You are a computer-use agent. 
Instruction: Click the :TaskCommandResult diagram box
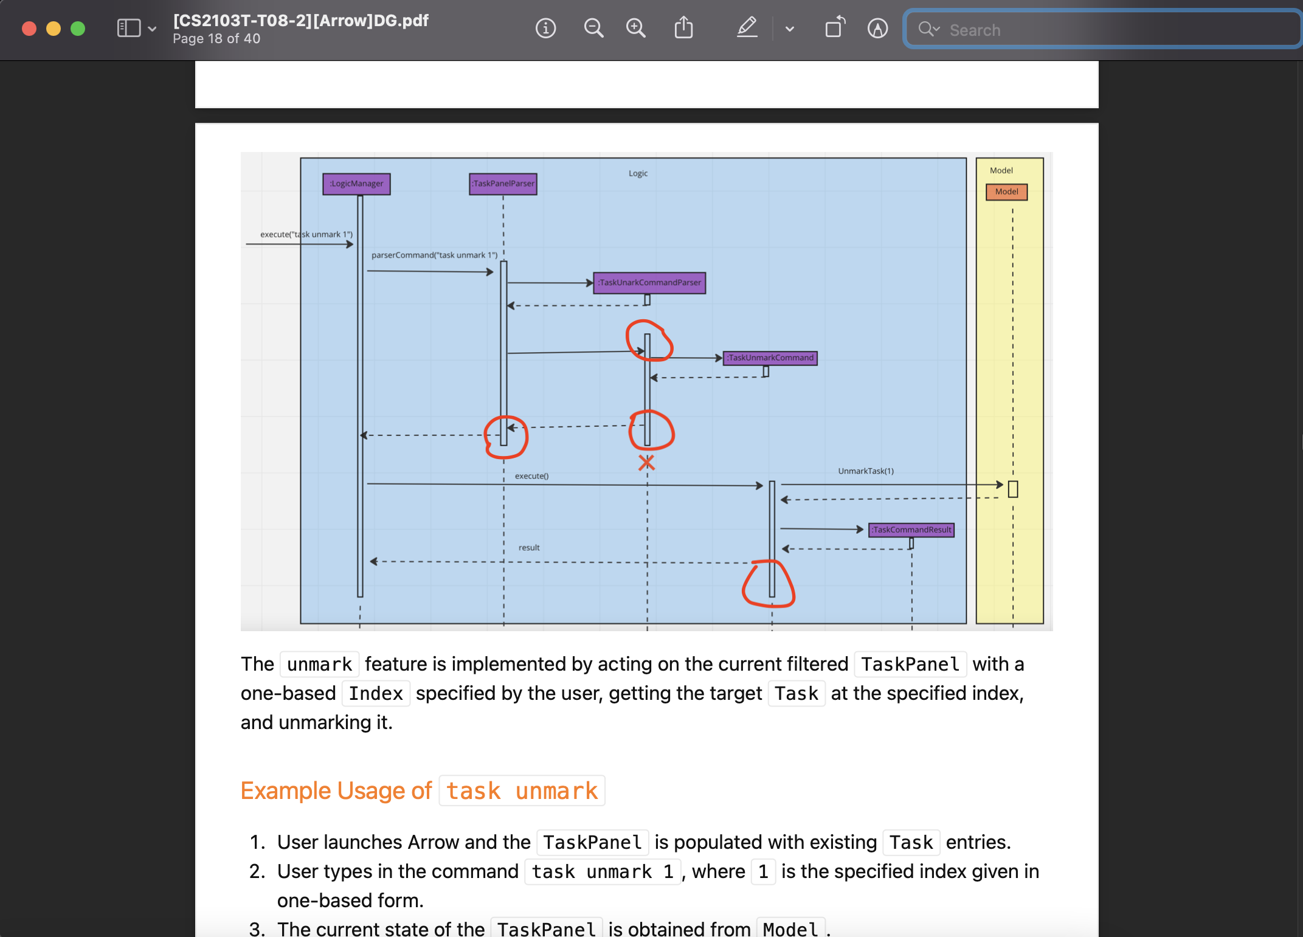[911, 530]
